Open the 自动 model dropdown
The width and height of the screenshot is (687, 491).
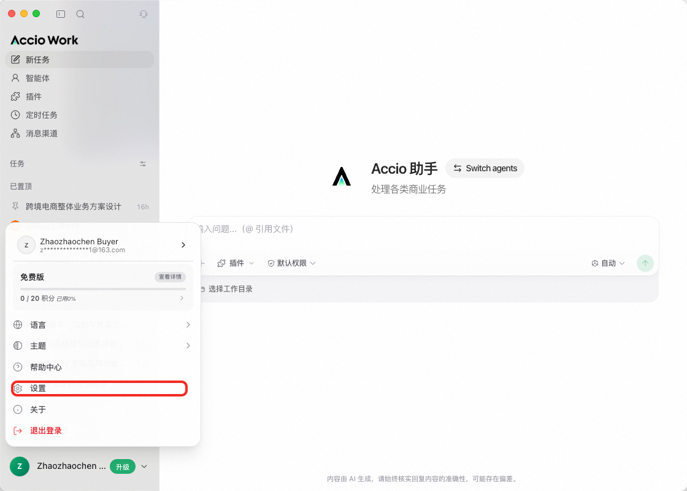tap(608, 263)
